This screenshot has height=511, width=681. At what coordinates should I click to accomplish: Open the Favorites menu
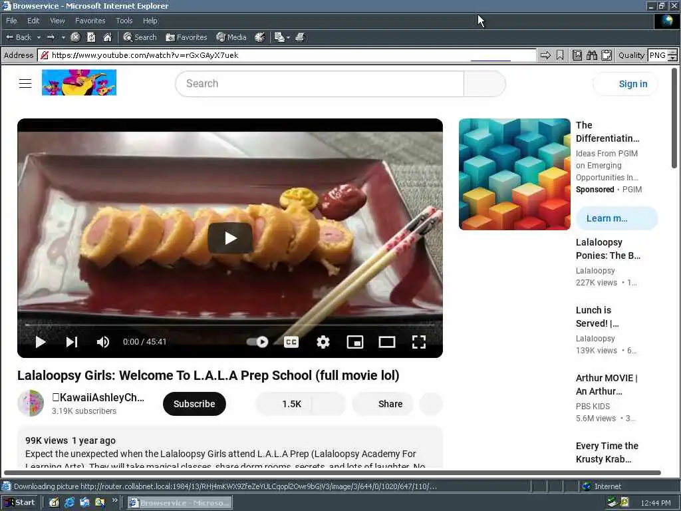[x=90, y=21]
